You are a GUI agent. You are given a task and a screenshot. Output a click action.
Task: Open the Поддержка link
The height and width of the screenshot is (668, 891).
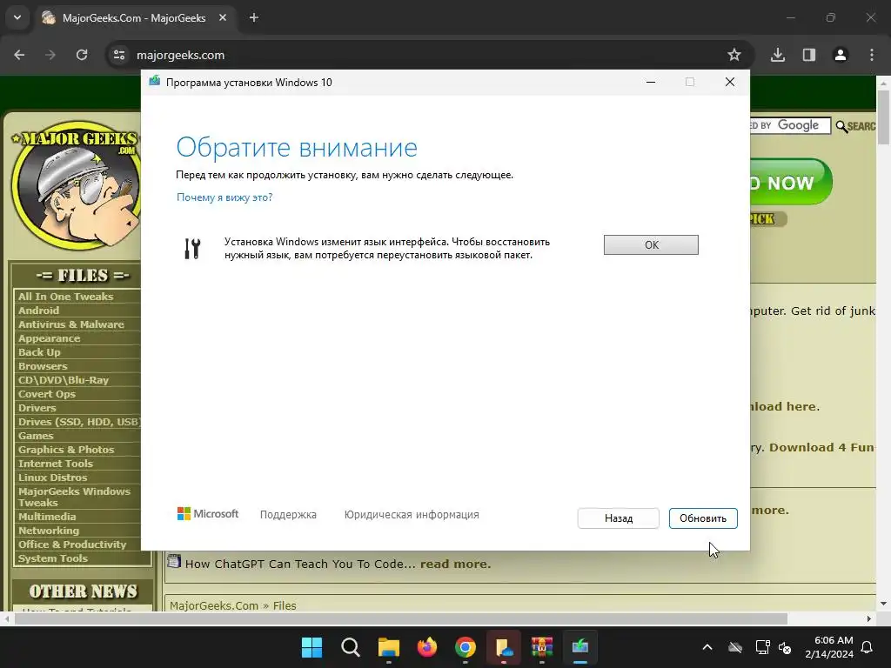(288, 515)
